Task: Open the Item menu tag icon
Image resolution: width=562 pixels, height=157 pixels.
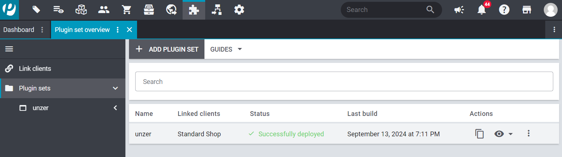Action: (x=36, y=10)
